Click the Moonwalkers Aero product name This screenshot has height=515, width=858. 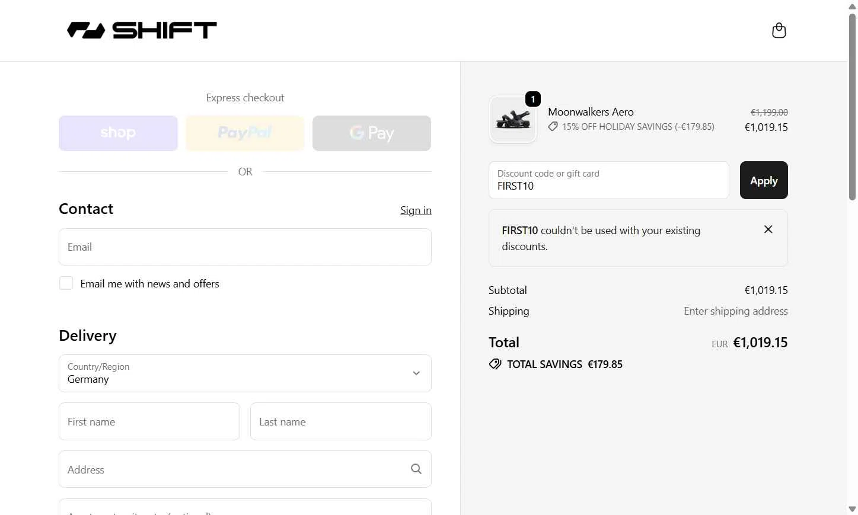point(591,112)
